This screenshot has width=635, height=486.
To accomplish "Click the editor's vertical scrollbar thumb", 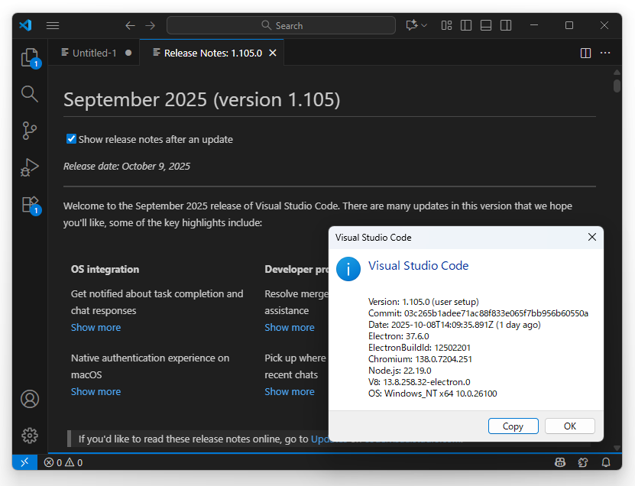I will click(617, 84).
